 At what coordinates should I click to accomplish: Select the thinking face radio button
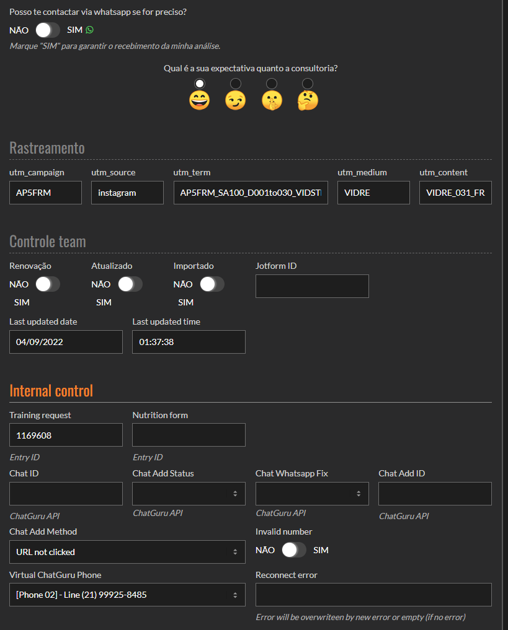point(308,84)
